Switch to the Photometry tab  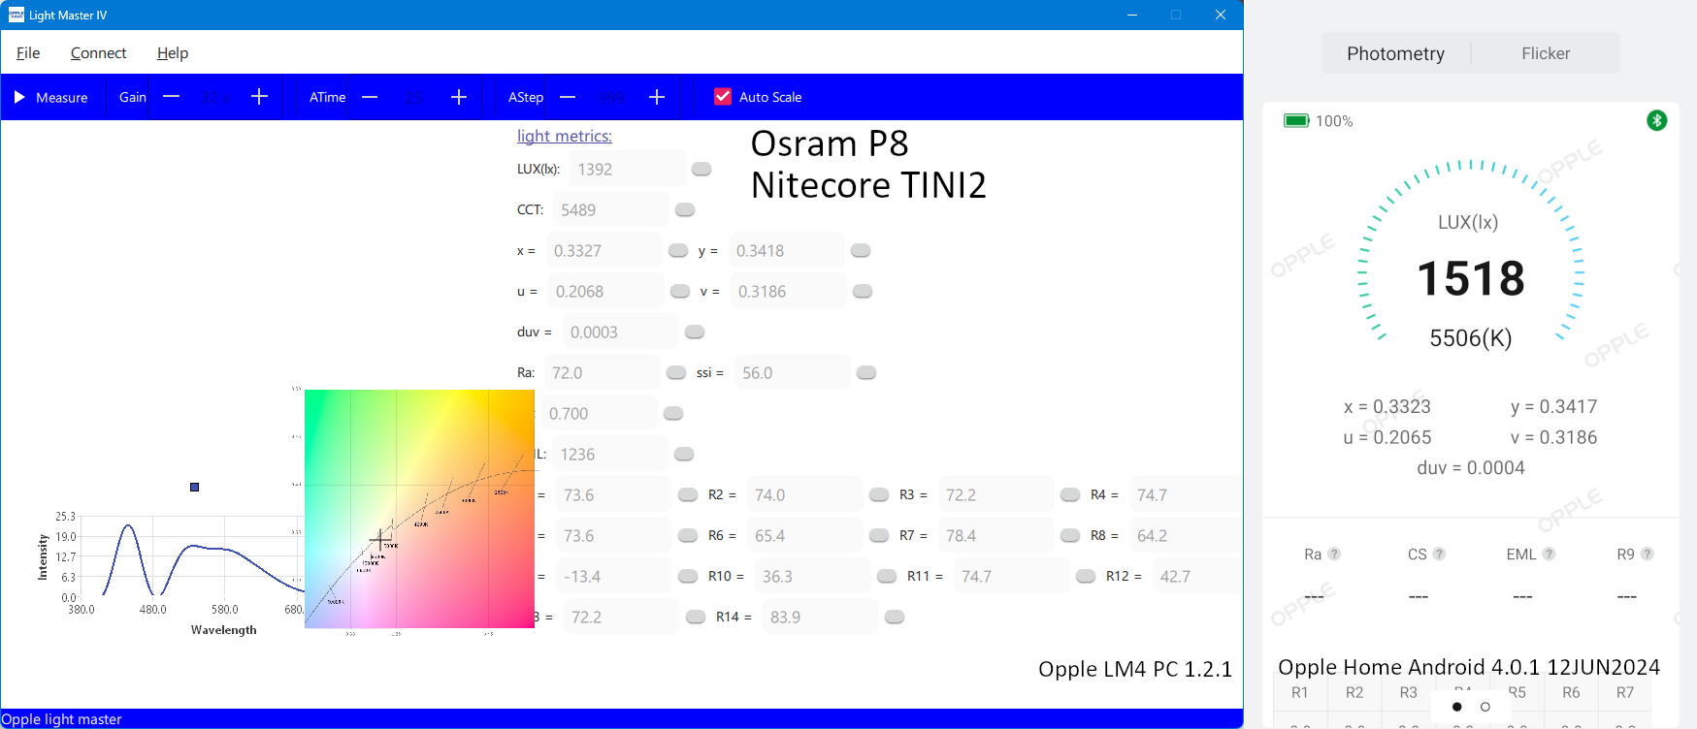click(1395, 53)
